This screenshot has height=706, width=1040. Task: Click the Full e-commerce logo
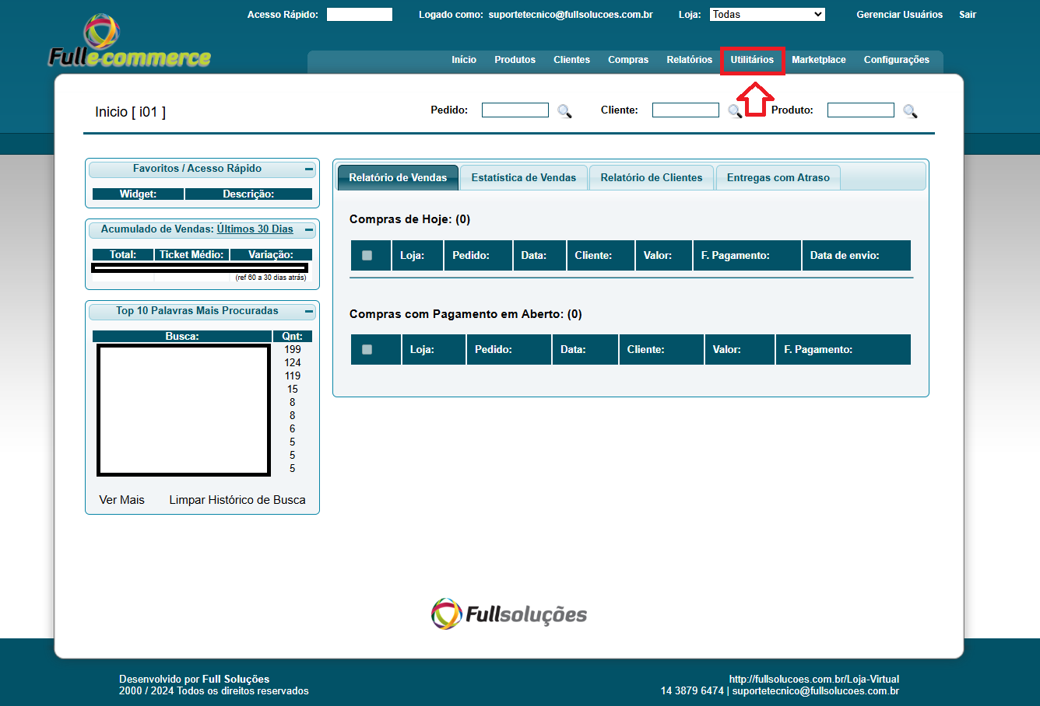point(129,41)
